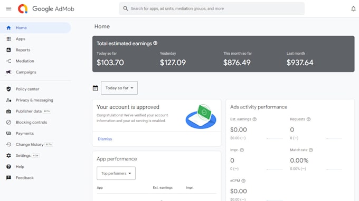Click the Policy center shield icon

coord(8,89)
